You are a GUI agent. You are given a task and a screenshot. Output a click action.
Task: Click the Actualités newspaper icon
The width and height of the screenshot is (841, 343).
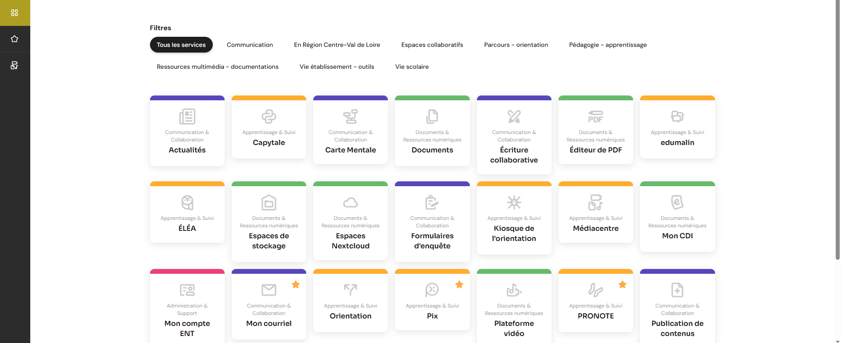coord(187,117)
